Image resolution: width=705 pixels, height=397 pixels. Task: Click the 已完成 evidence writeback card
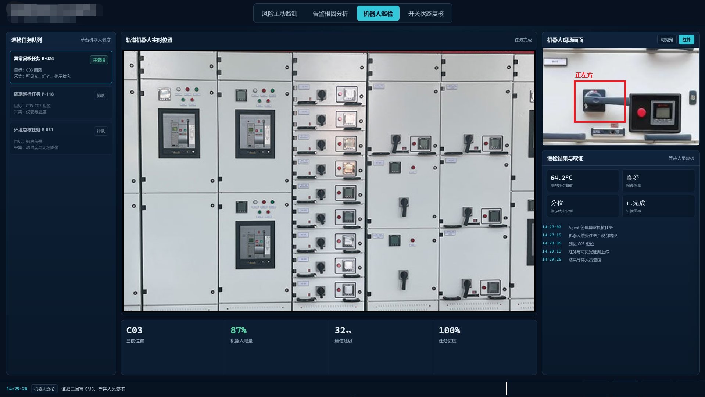pos(658,206)
